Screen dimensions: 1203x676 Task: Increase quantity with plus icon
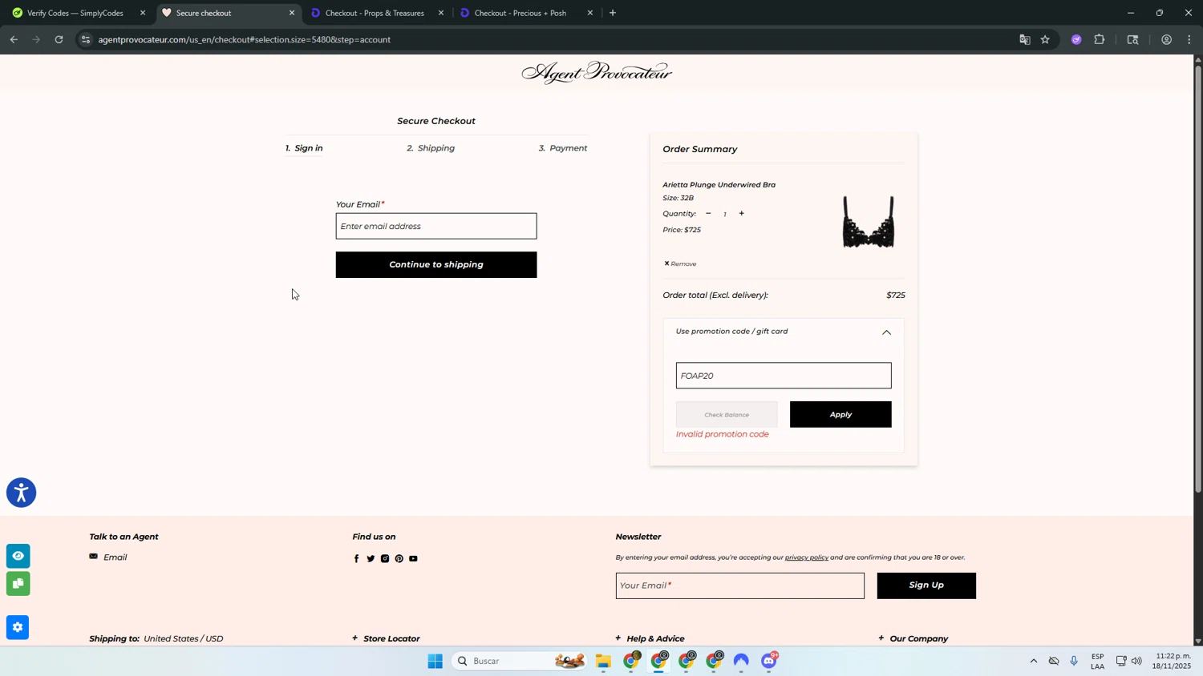pos(741,213)
